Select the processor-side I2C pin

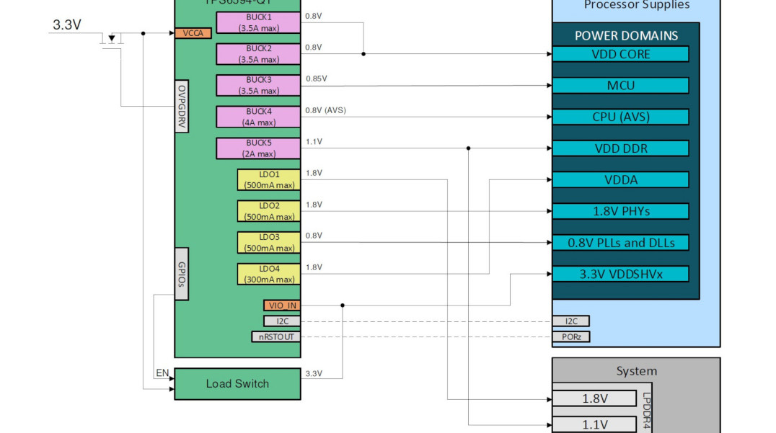coord(571,321)
